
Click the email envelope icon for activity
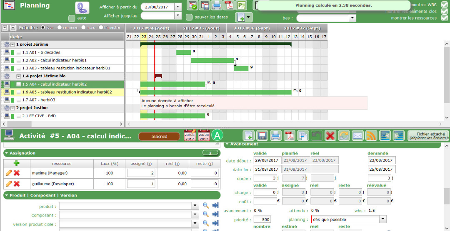pos(357,136)
